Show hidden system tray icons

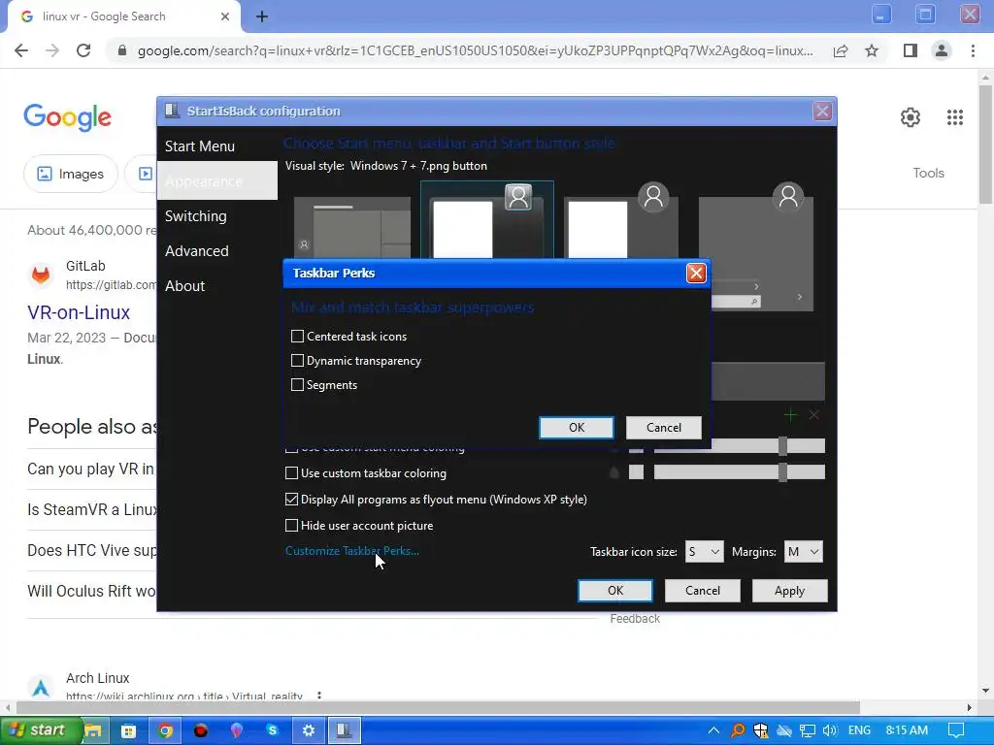(713, 730)
